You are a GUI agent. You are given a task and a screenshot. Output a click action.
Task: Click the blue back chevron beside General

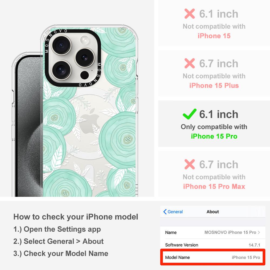pos(165,212)
